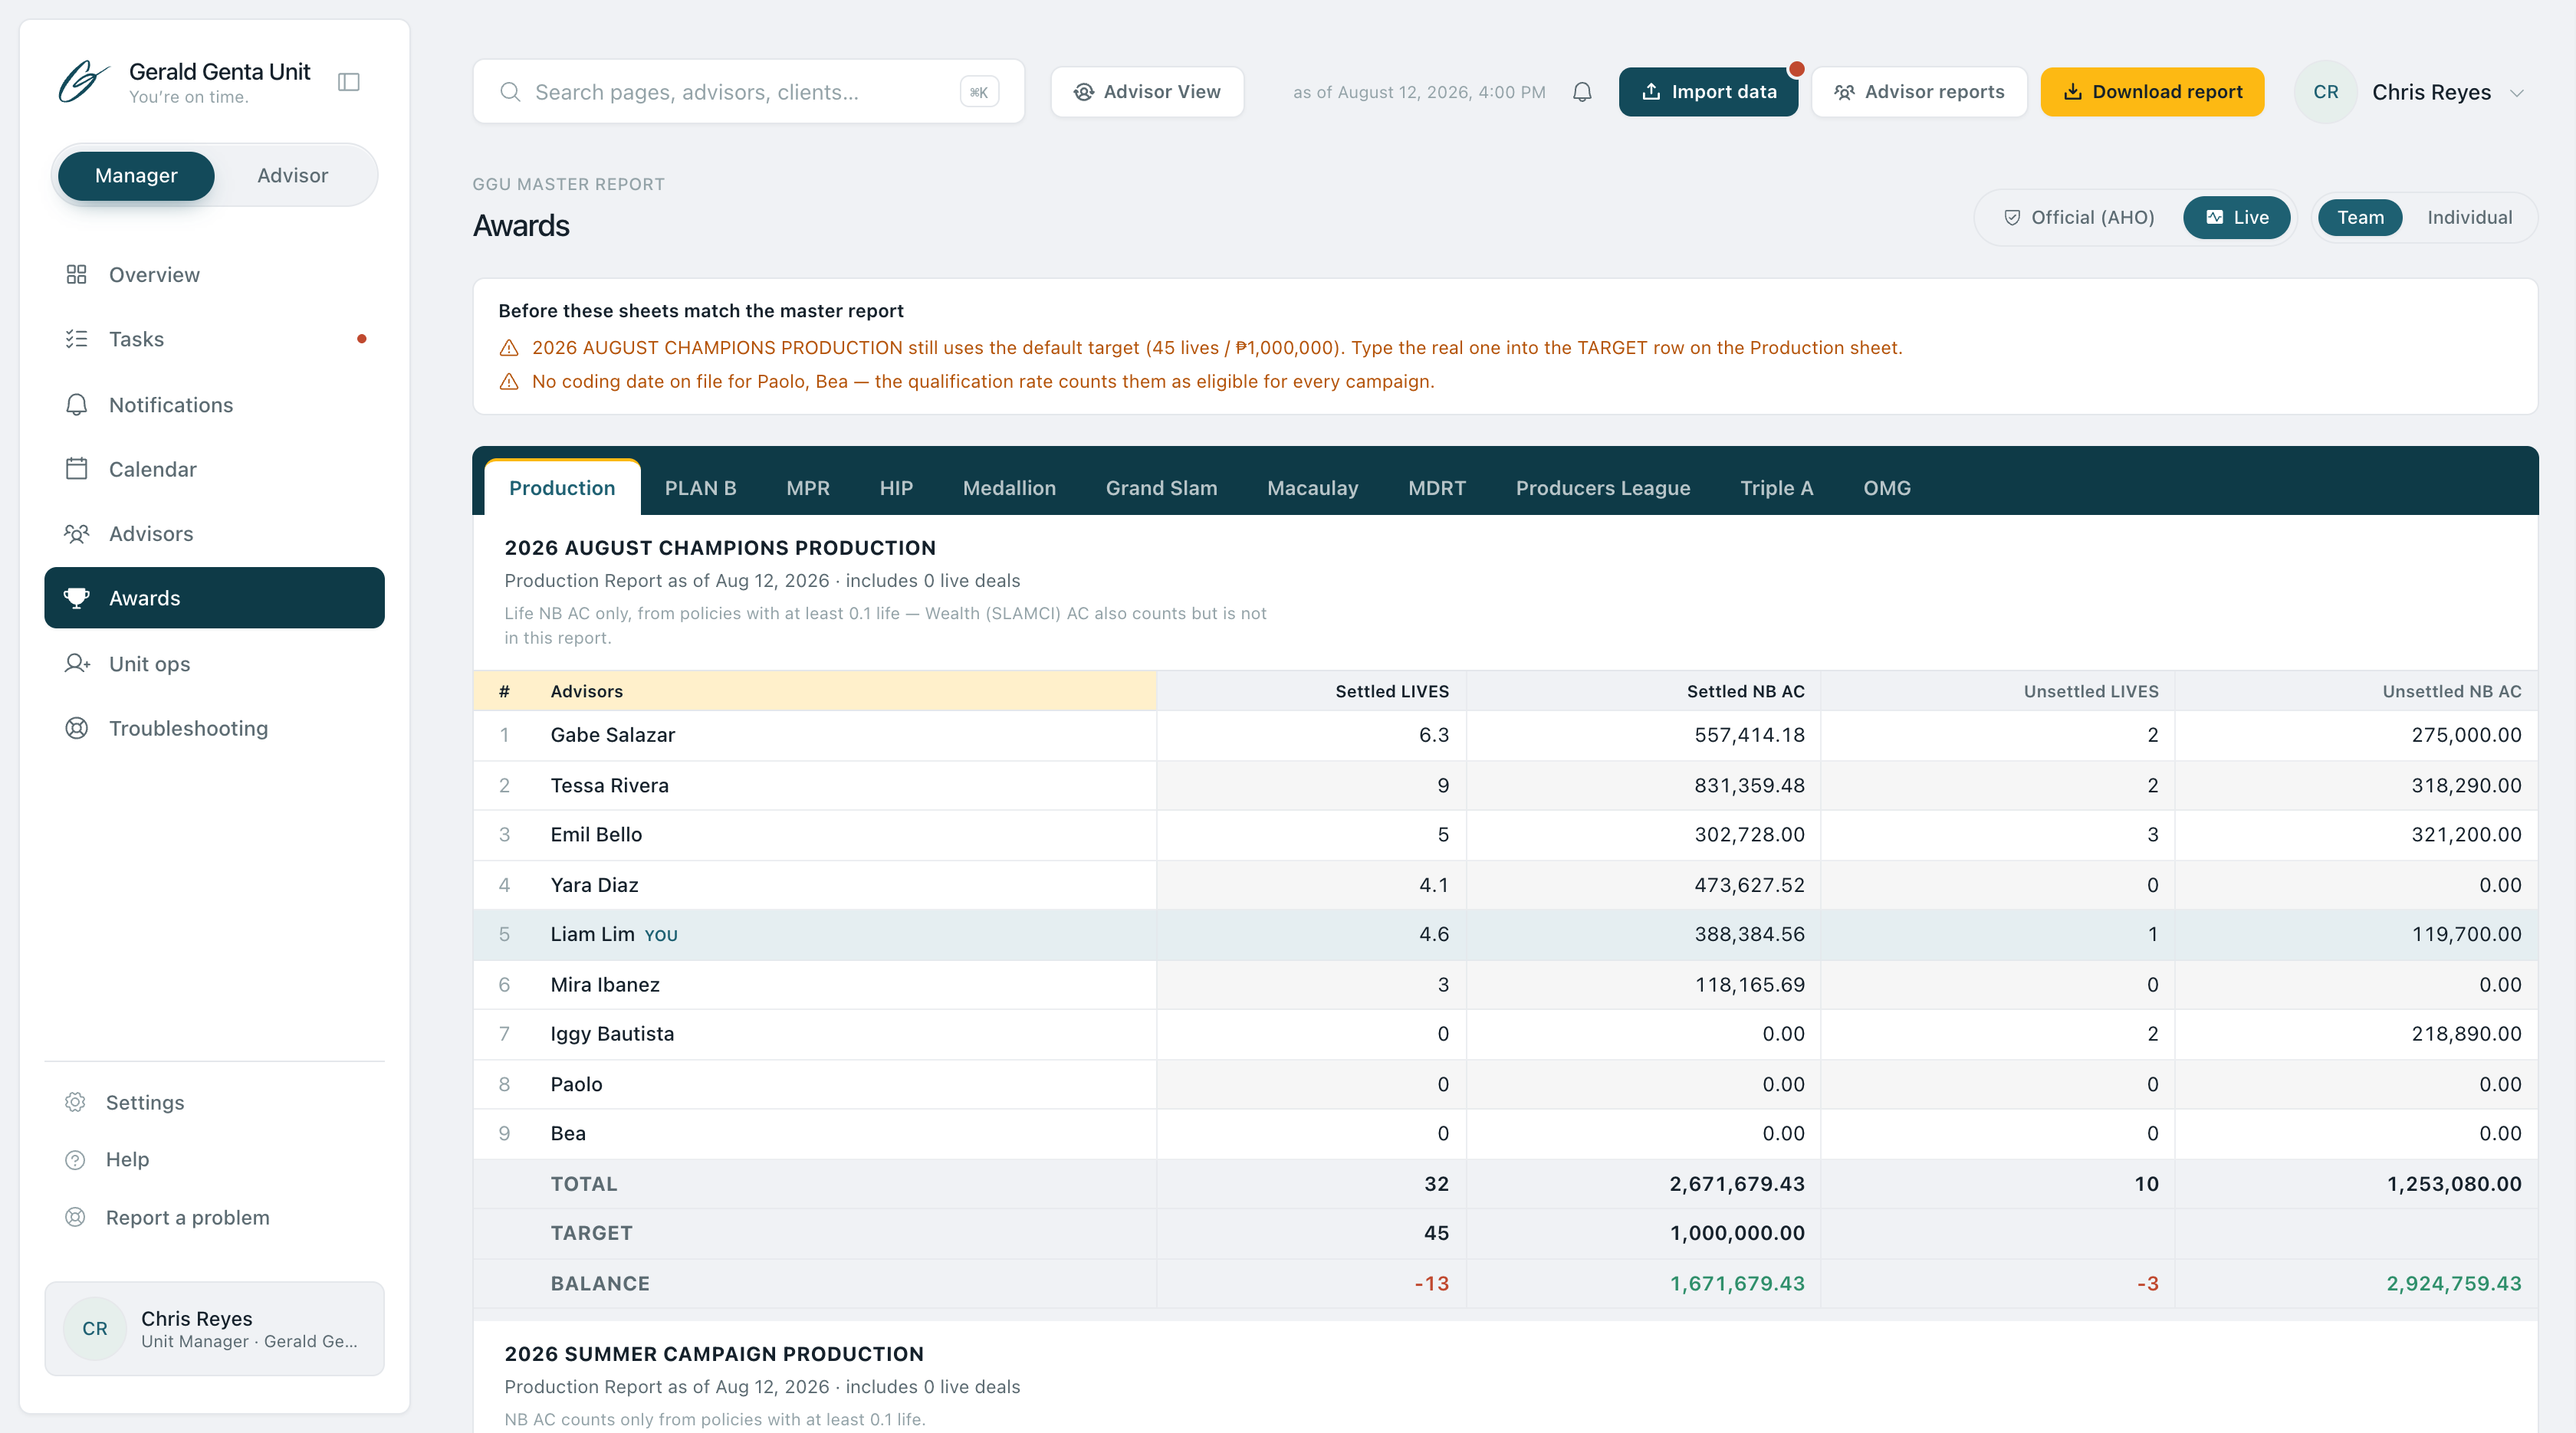The image size is (2576, 1433).
Task: Open the Producers League tab
Action: point(1602,487)
